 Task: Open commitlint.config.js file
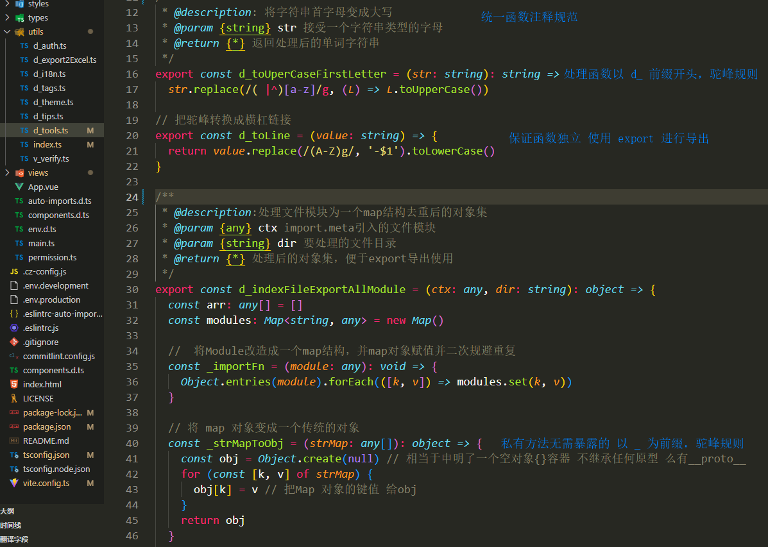(59, 357)
